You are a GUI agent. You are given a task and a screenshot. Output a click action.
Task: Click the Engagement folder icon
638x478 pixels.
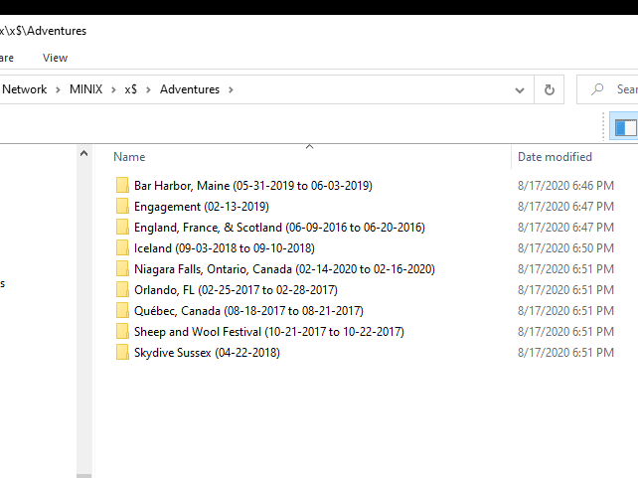tap(122, 207)
